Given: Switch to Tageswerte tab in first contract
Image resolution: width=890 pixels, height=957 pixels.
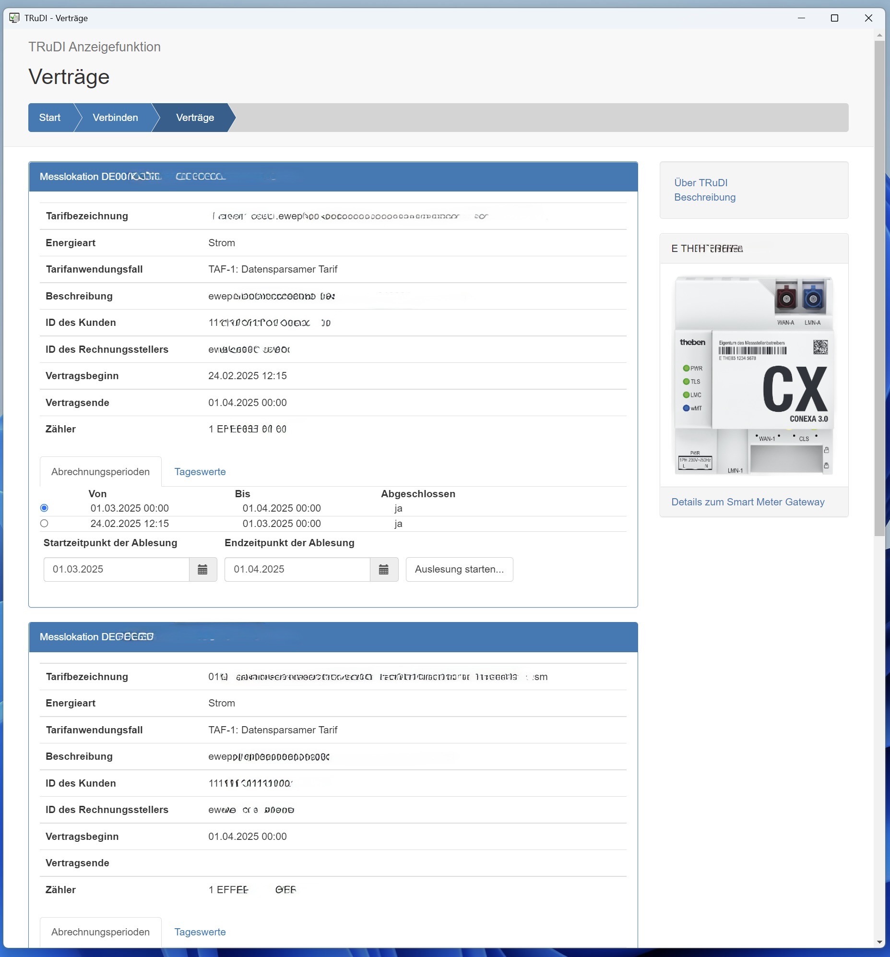Looking at the screenshot, I should coord(200,472).
